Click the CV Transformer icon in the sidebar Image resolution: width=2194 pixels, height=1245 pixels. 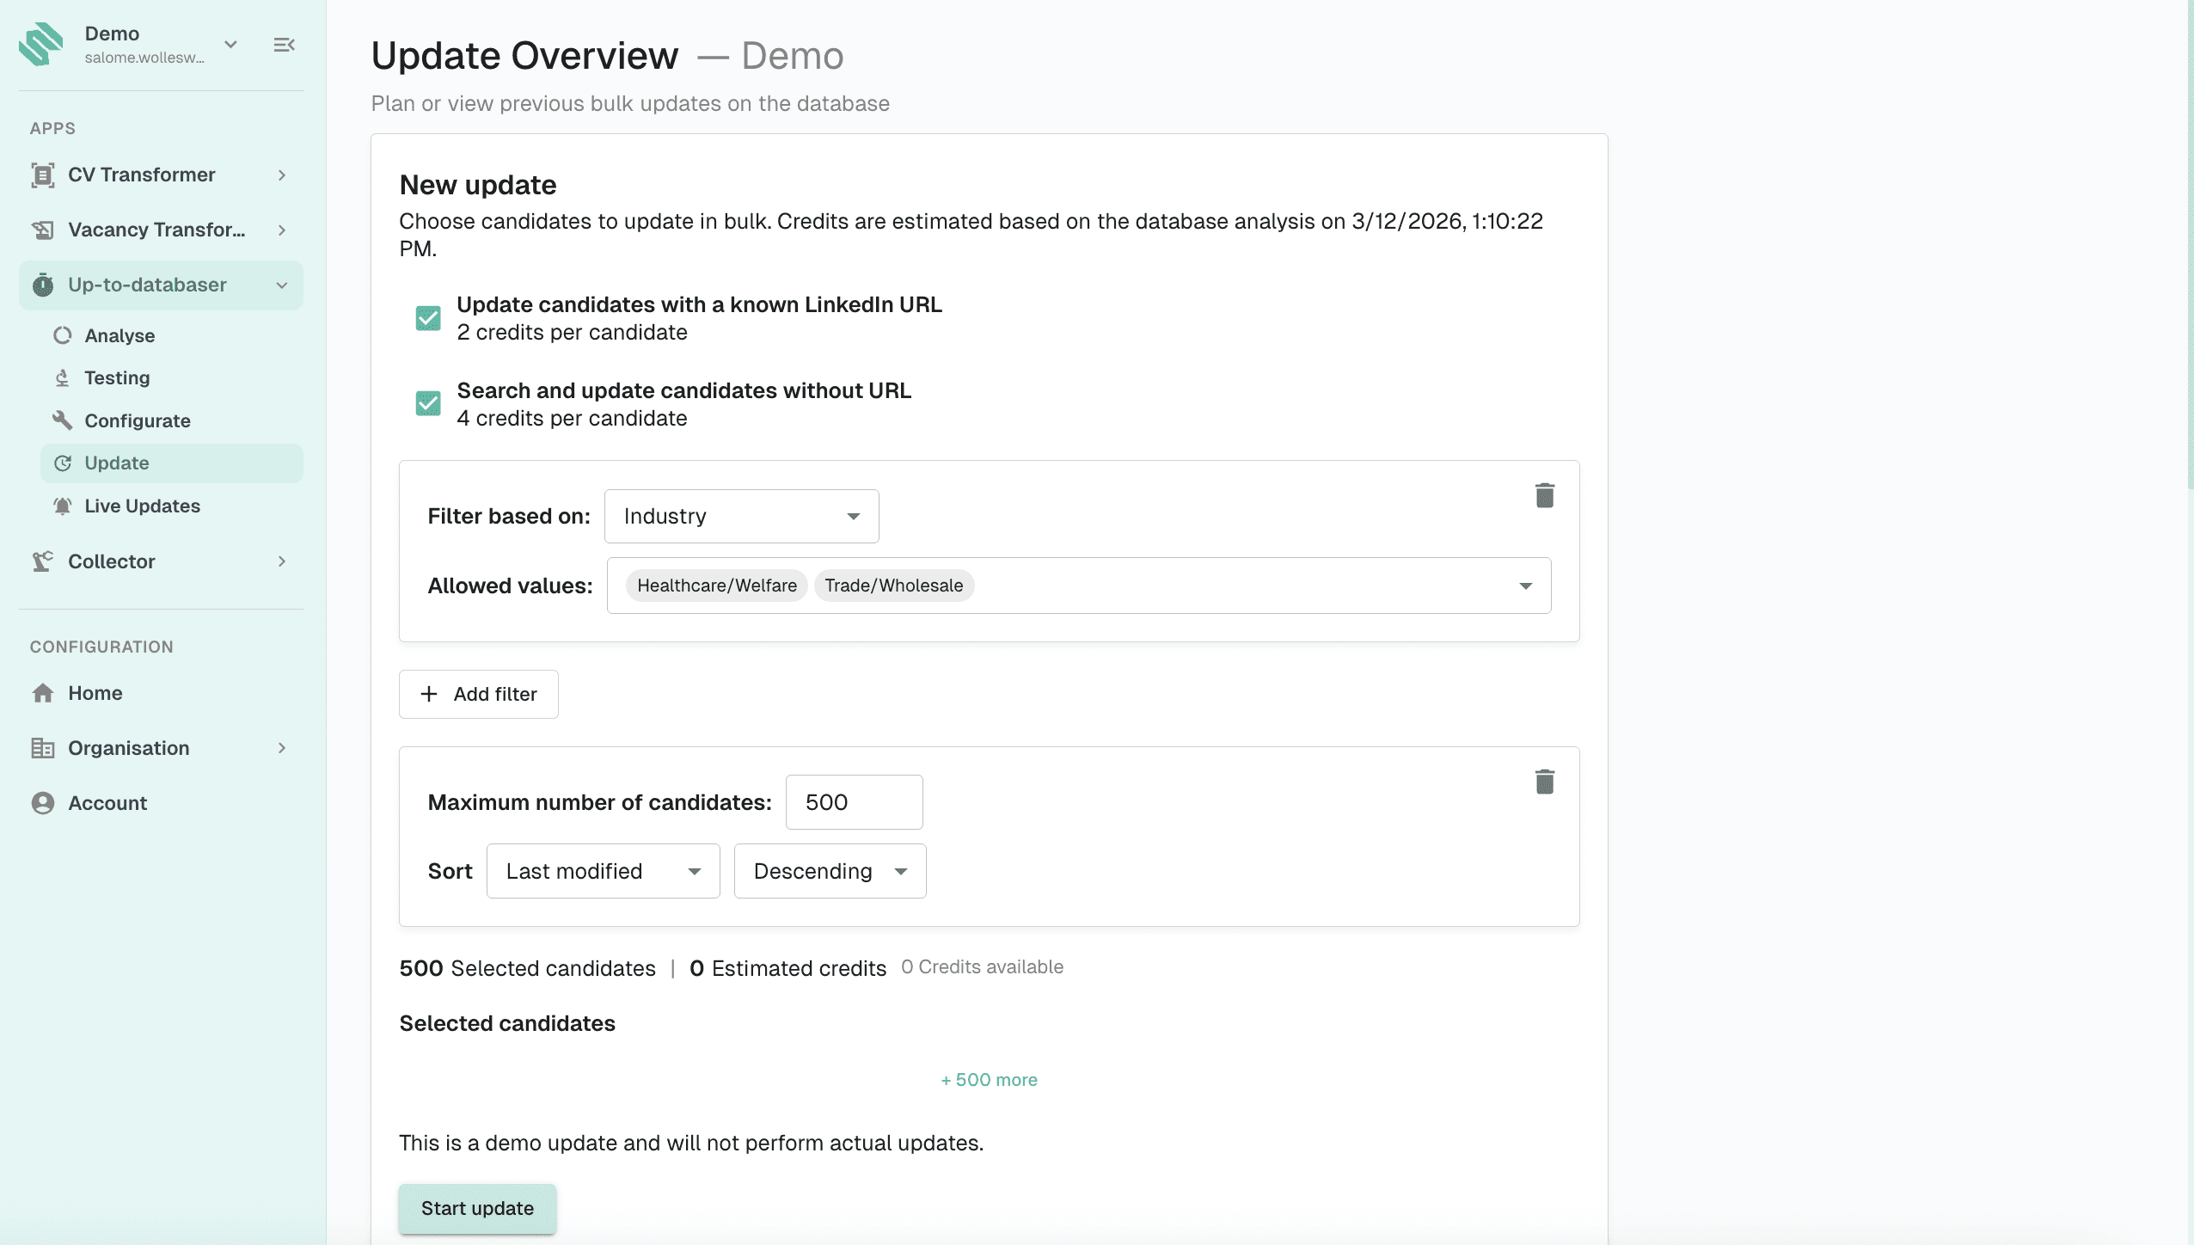click(x=43, y=175)
